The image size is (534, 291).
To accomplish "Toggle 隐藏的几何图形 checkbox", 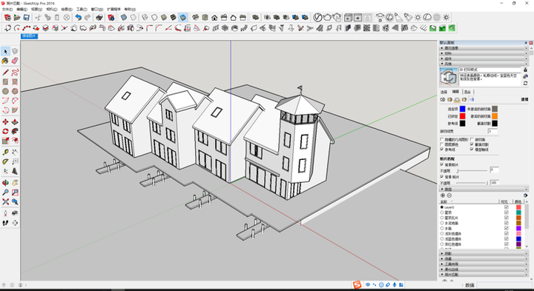I will pos(442,140).
